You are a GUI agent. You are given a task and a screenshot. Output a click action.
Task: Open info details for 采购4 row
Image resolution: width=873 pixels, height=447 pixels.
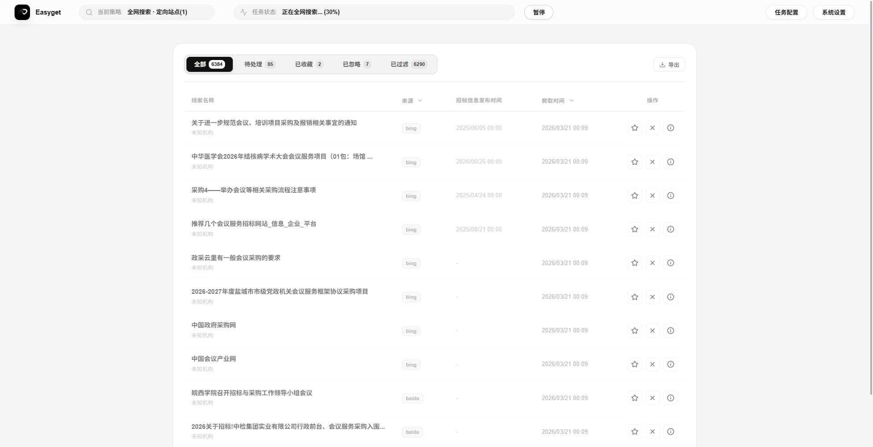coord(670,196)
